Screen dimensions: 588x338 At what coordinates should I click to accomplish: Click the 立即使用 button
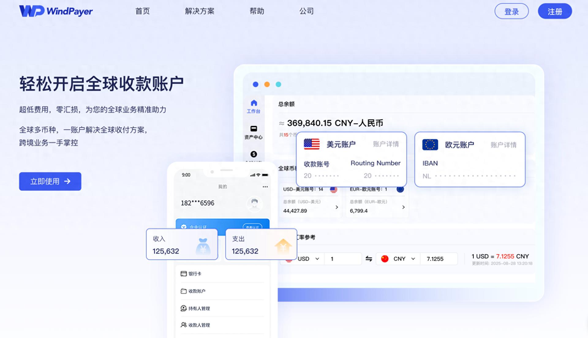click(x=50, y=181)
